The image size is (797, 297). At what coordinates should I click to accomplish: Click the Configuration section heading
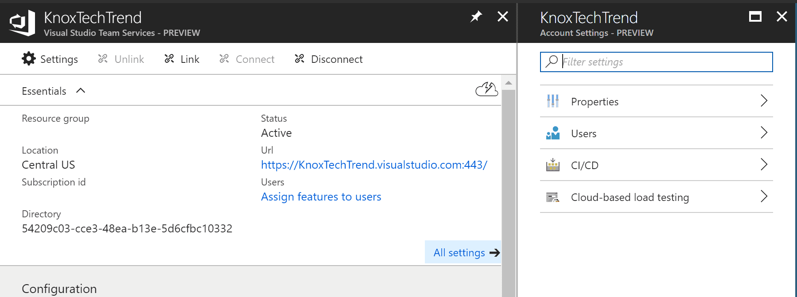point(59,289)
